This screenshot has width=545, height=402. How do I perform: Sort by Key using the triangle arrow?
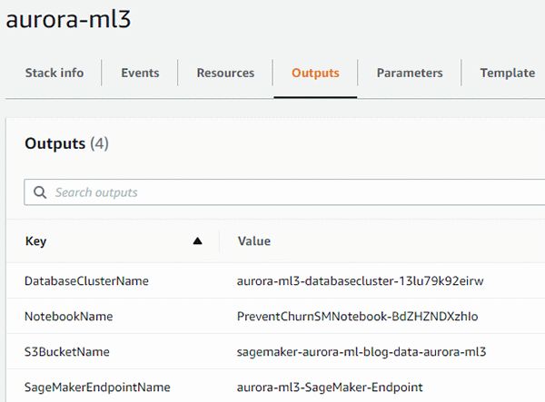point(197,240)
